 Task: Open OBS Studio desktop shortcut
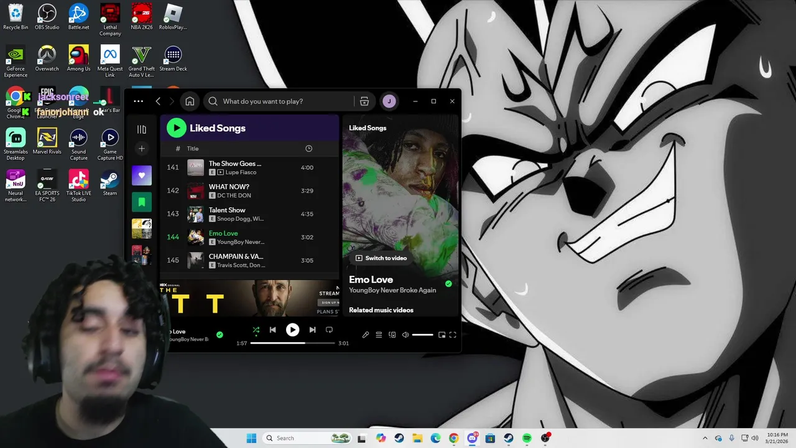click(x=47, y=17)
